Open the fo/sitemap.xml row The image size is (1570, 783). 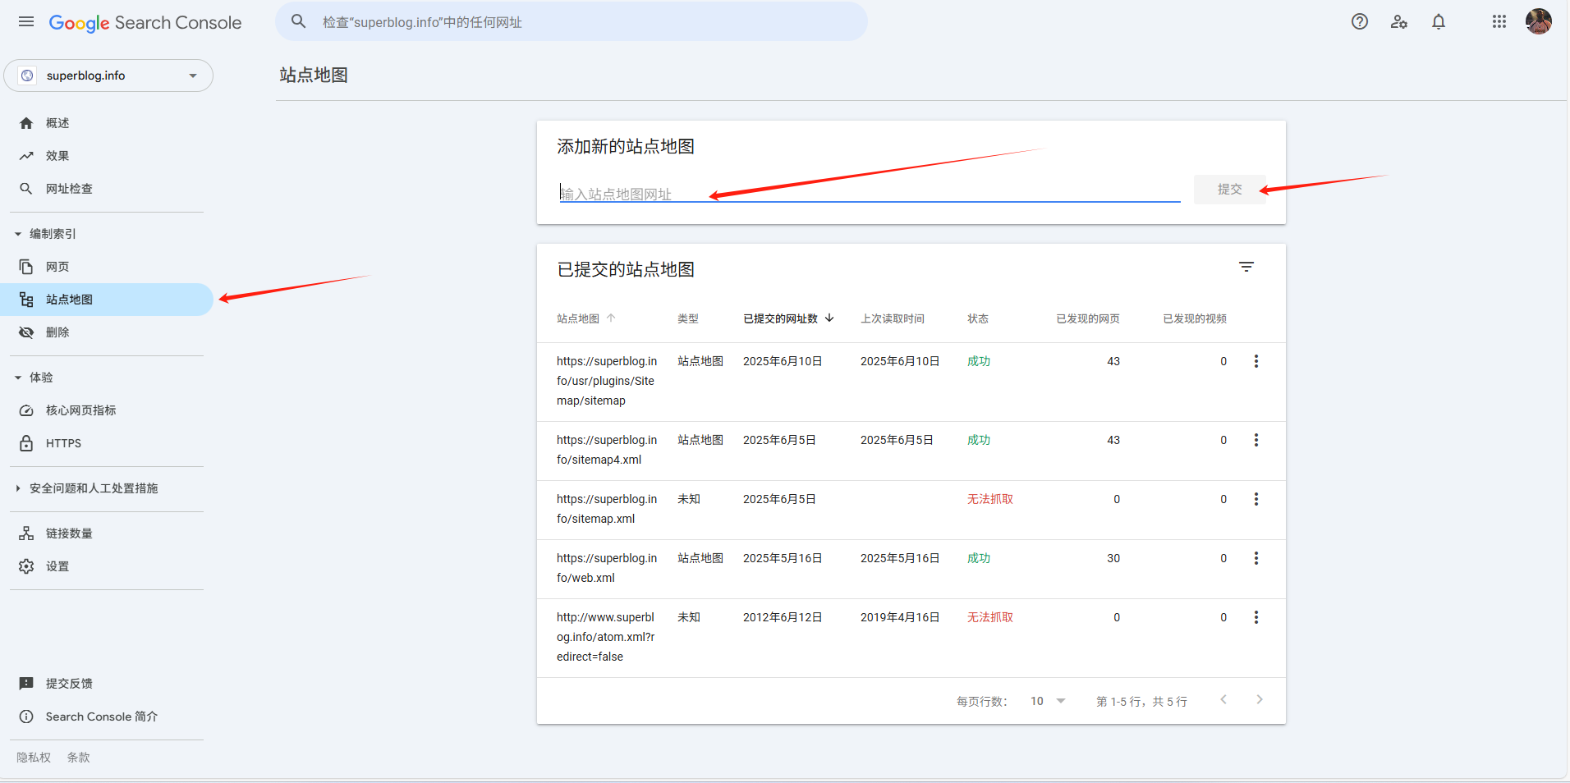(911, 510)
